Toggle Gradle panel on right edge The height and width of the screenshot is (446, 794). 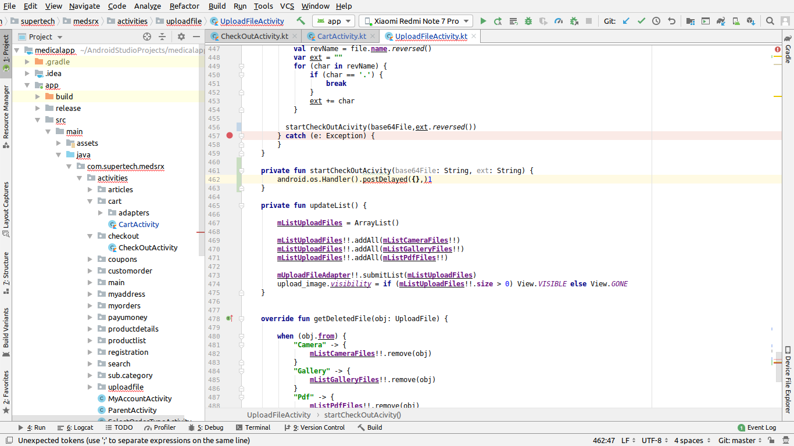(x=788, y=49)
